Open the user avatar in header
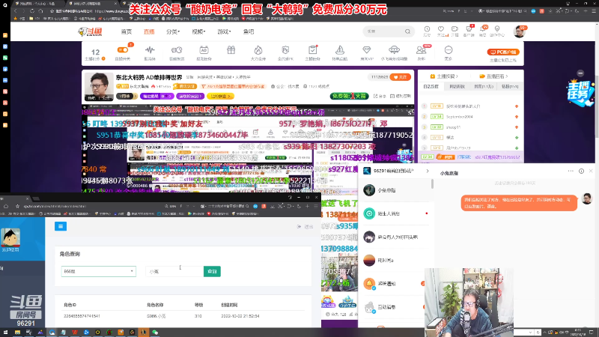This screenshot has width=599, height=337. pos(519,31)
